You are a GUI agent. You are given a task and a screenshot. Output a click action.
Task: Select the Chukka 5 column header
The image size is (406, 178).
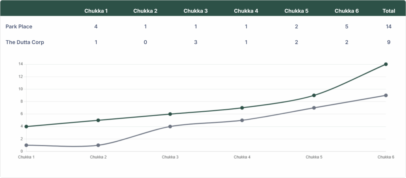click(x=296, y=11)
